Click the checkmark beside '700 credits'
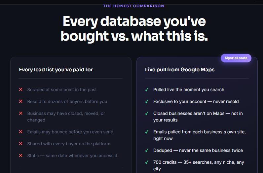Viewport: 263px width, 173px height. tap(147, 162)
